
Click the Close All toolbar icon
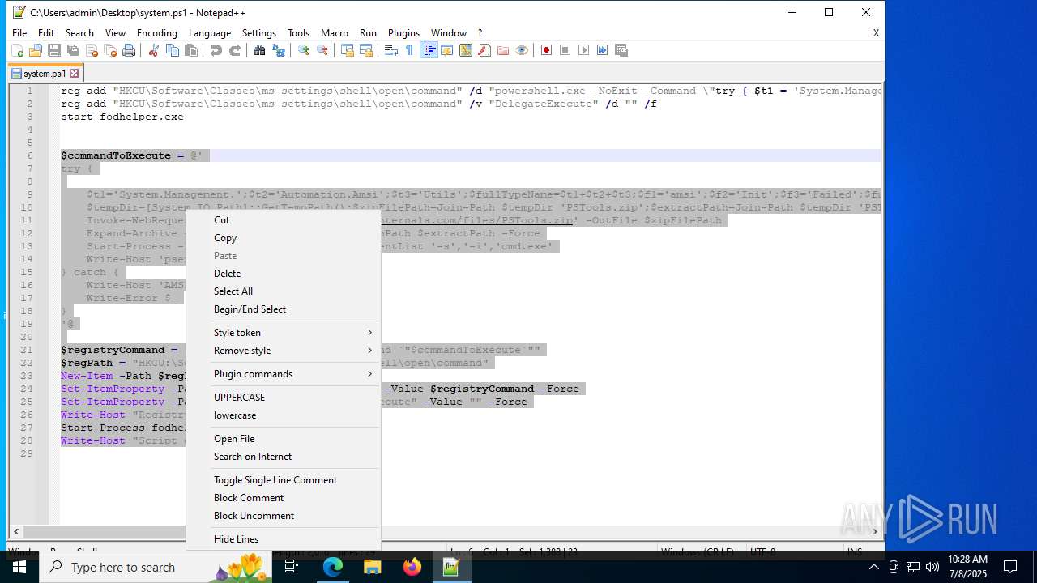click(110, 50)
